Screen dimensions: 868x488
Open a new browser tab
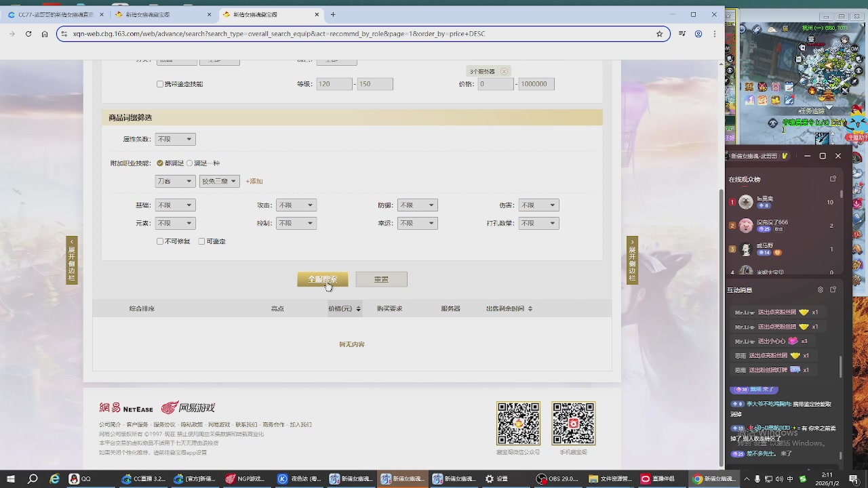(333, 14)
